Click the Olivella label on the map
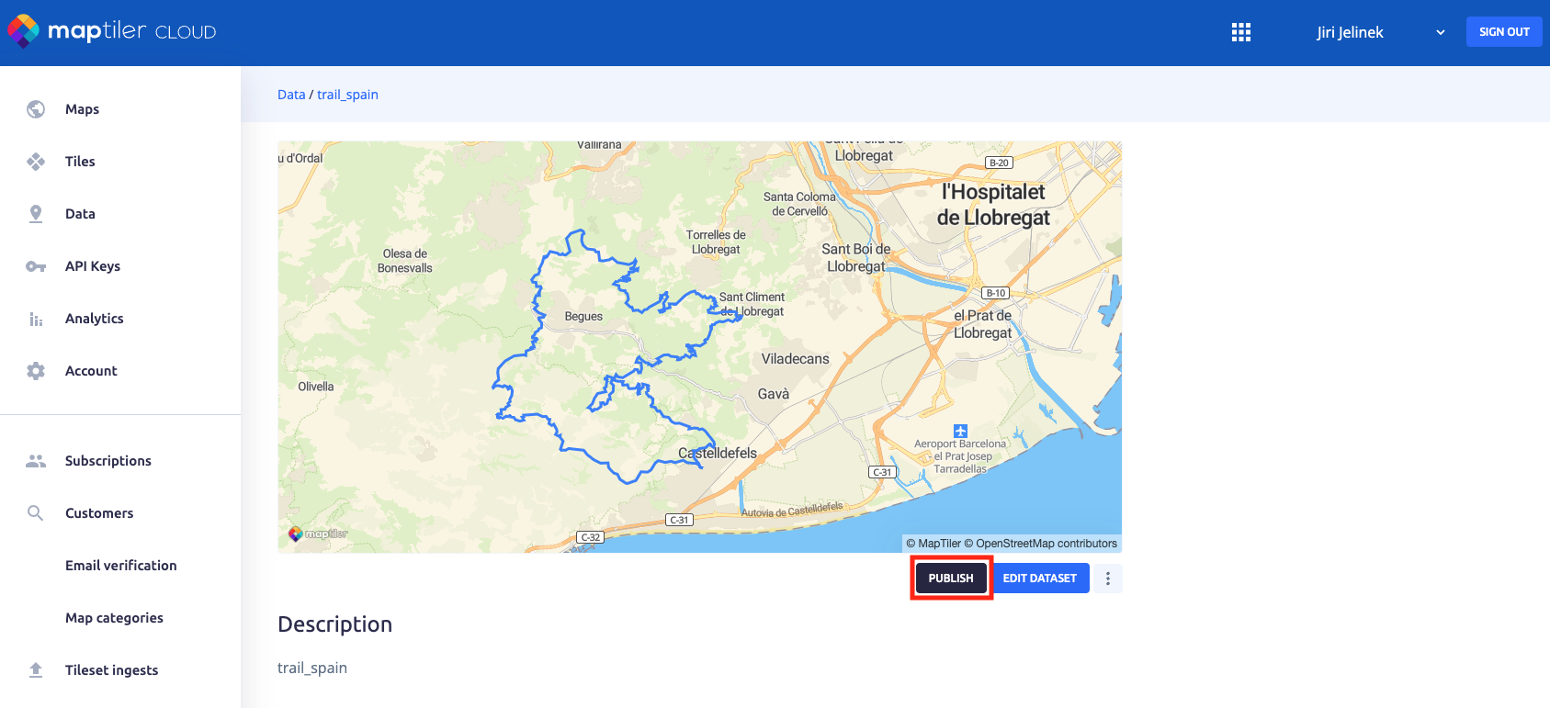This screenshot has height=708, width=1550. 316,387
